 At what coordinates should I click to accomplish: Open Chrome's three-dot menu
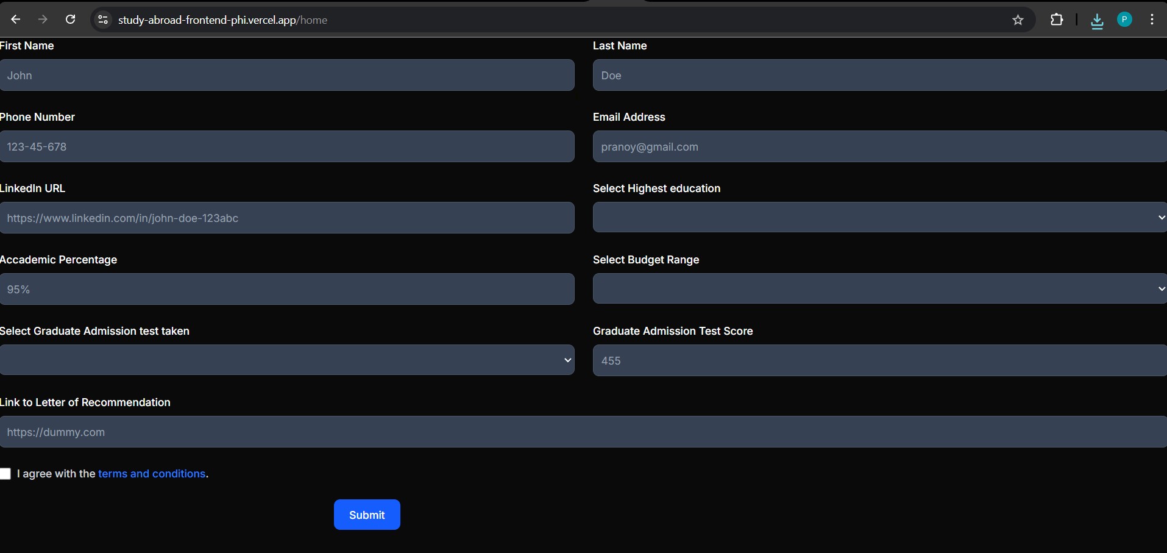pos(1152,20)
